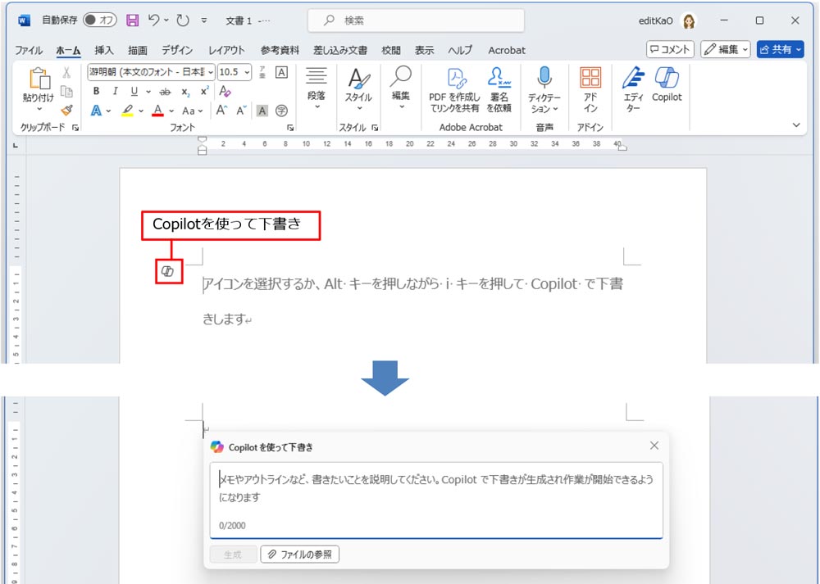
Task: Click the Save icon in title bar
Action: pyautogui.click(x=133, y=20)
